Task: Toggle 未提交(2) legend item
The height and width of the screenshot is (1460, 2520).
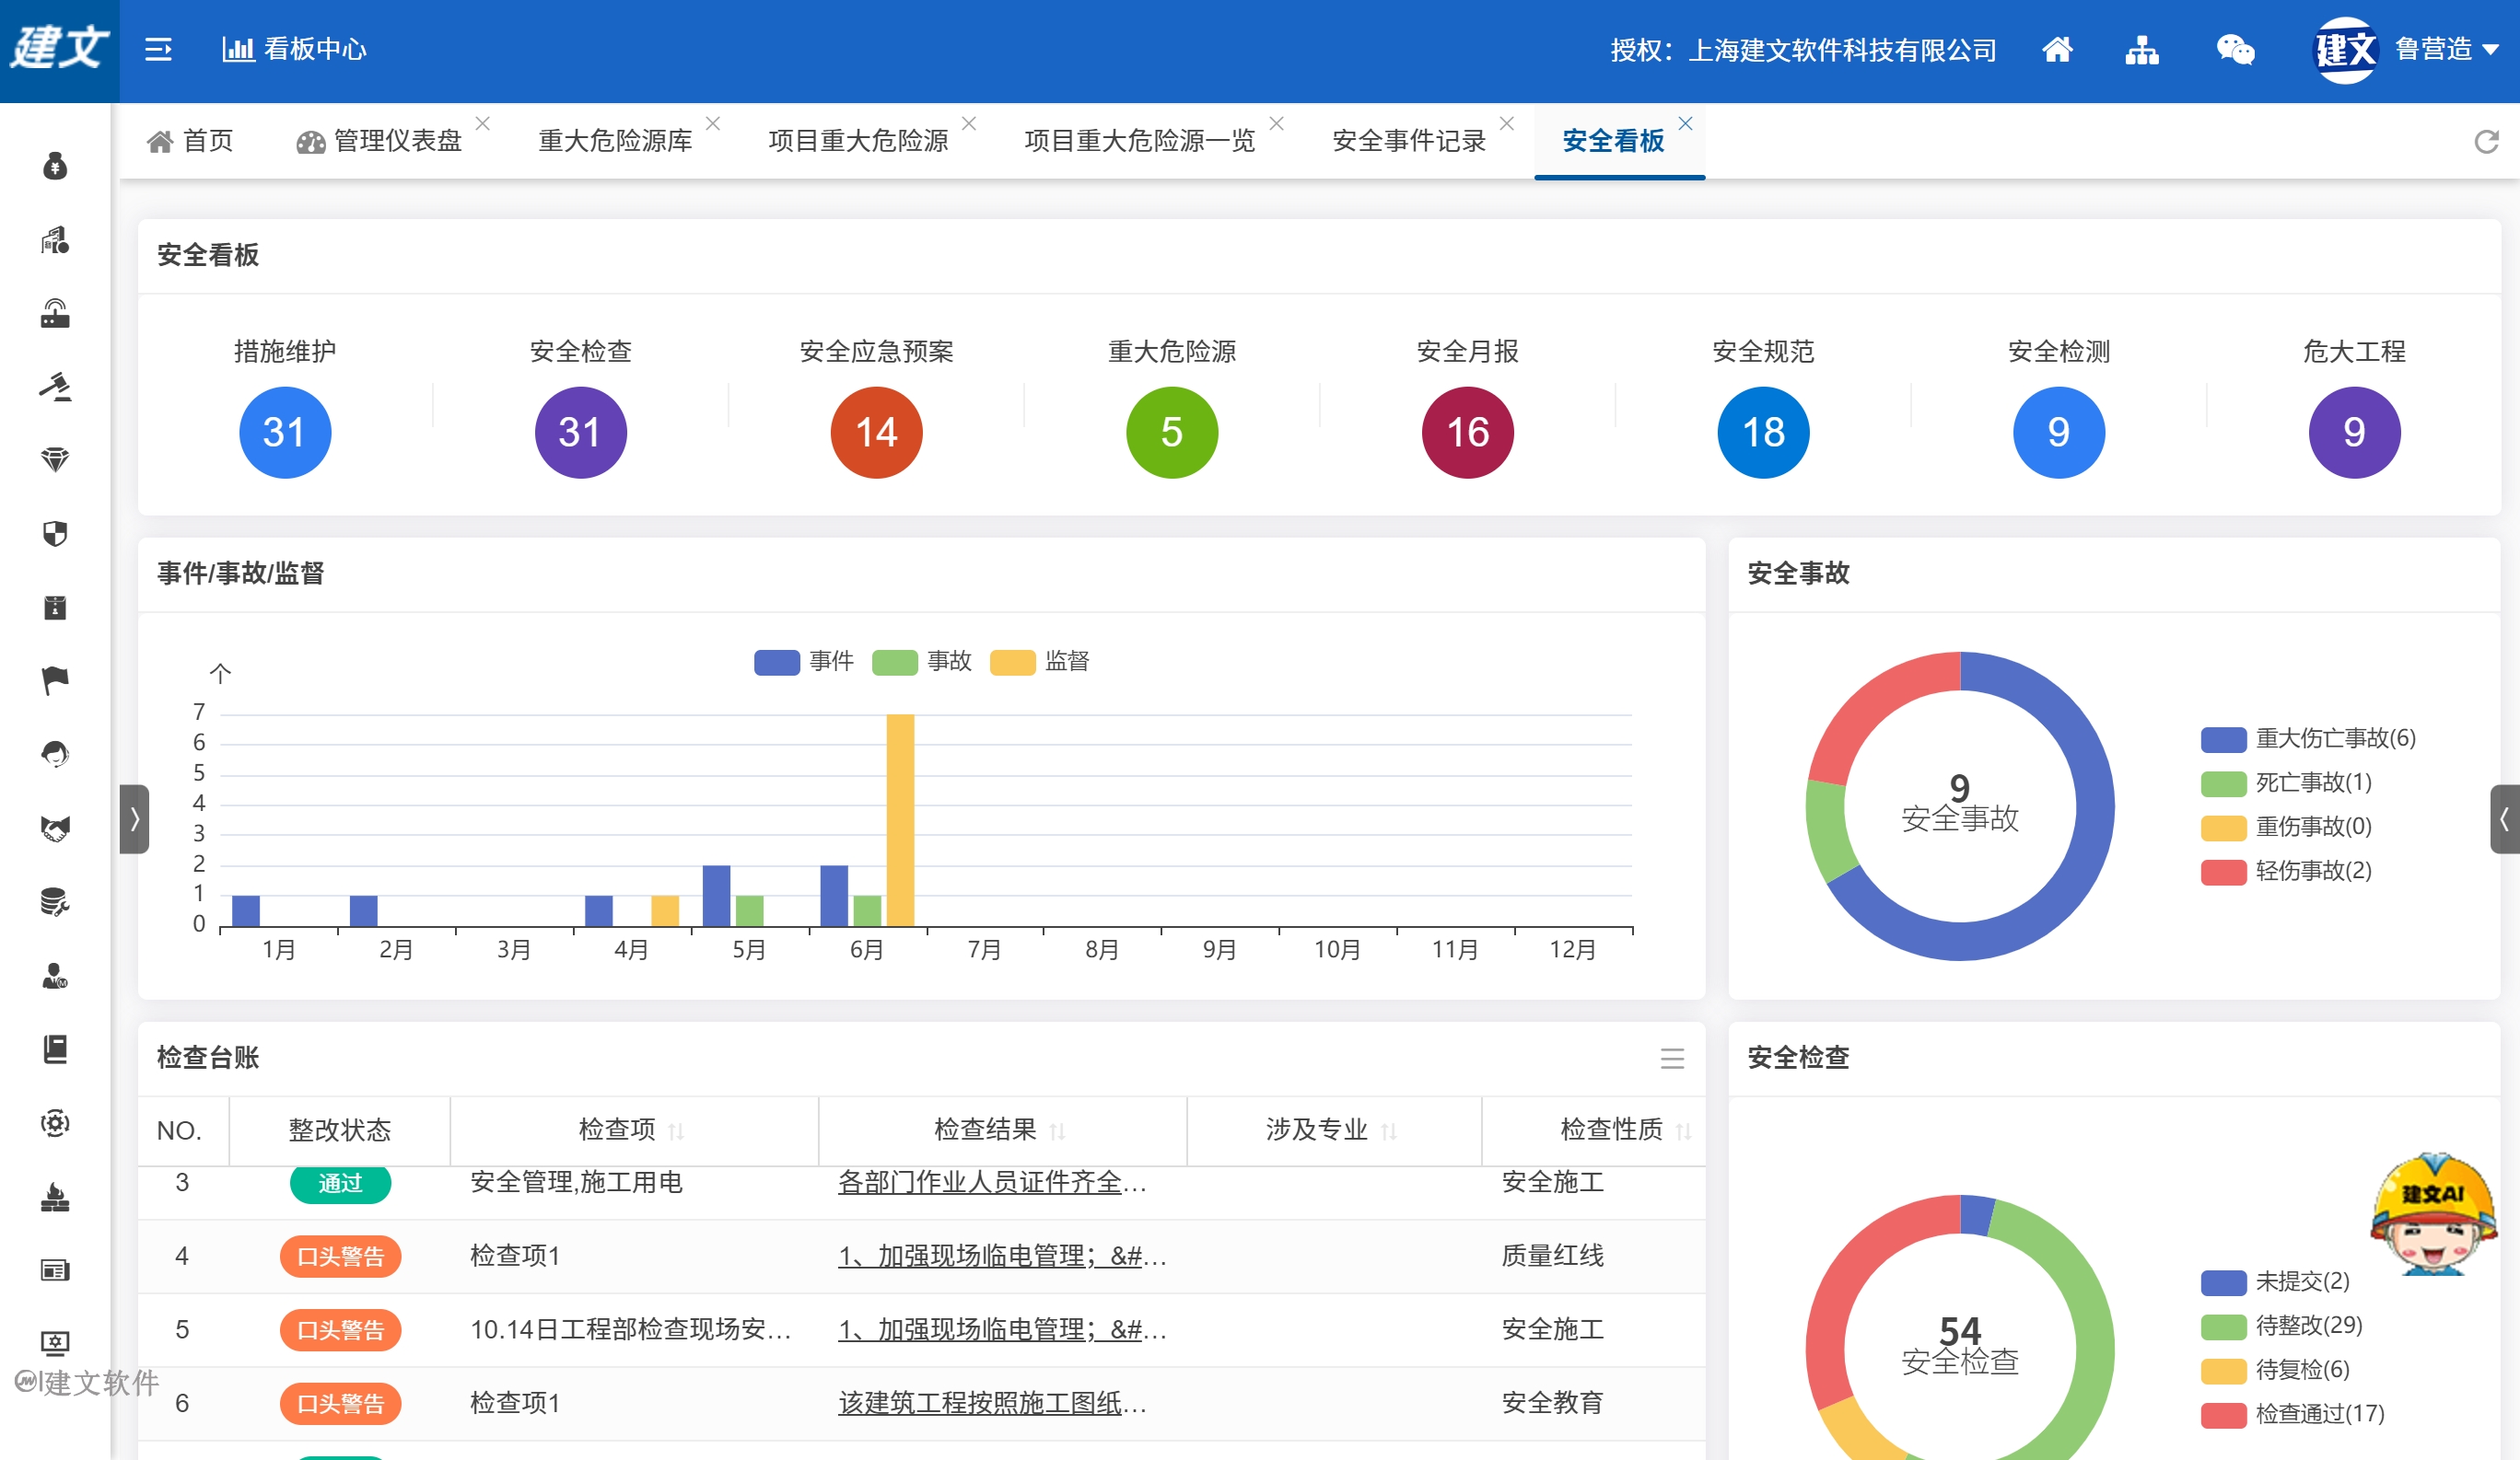Action: pos(2275,1281)
